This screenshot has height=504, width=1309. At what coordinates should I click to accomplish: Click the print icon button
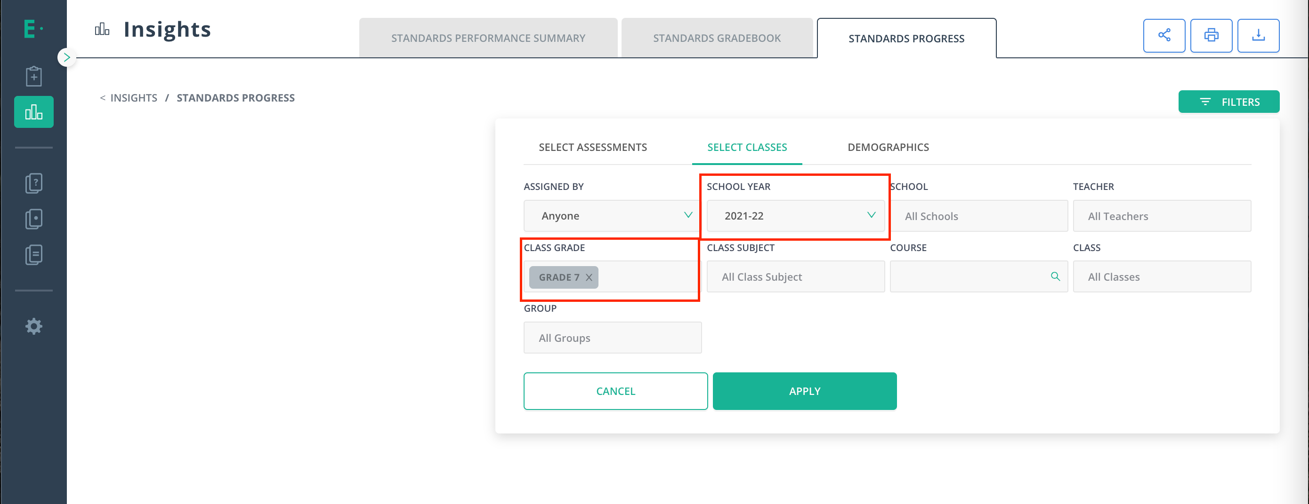[x=1211, y=36]
